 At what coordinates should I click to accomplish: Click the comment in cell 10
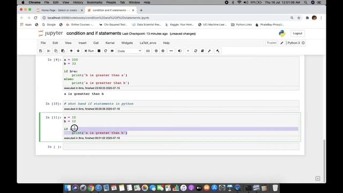(x=99, y=103)
